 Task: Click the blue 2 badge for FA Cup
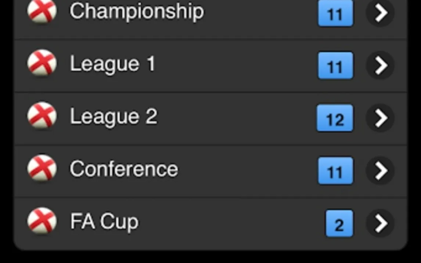[339, 223]
